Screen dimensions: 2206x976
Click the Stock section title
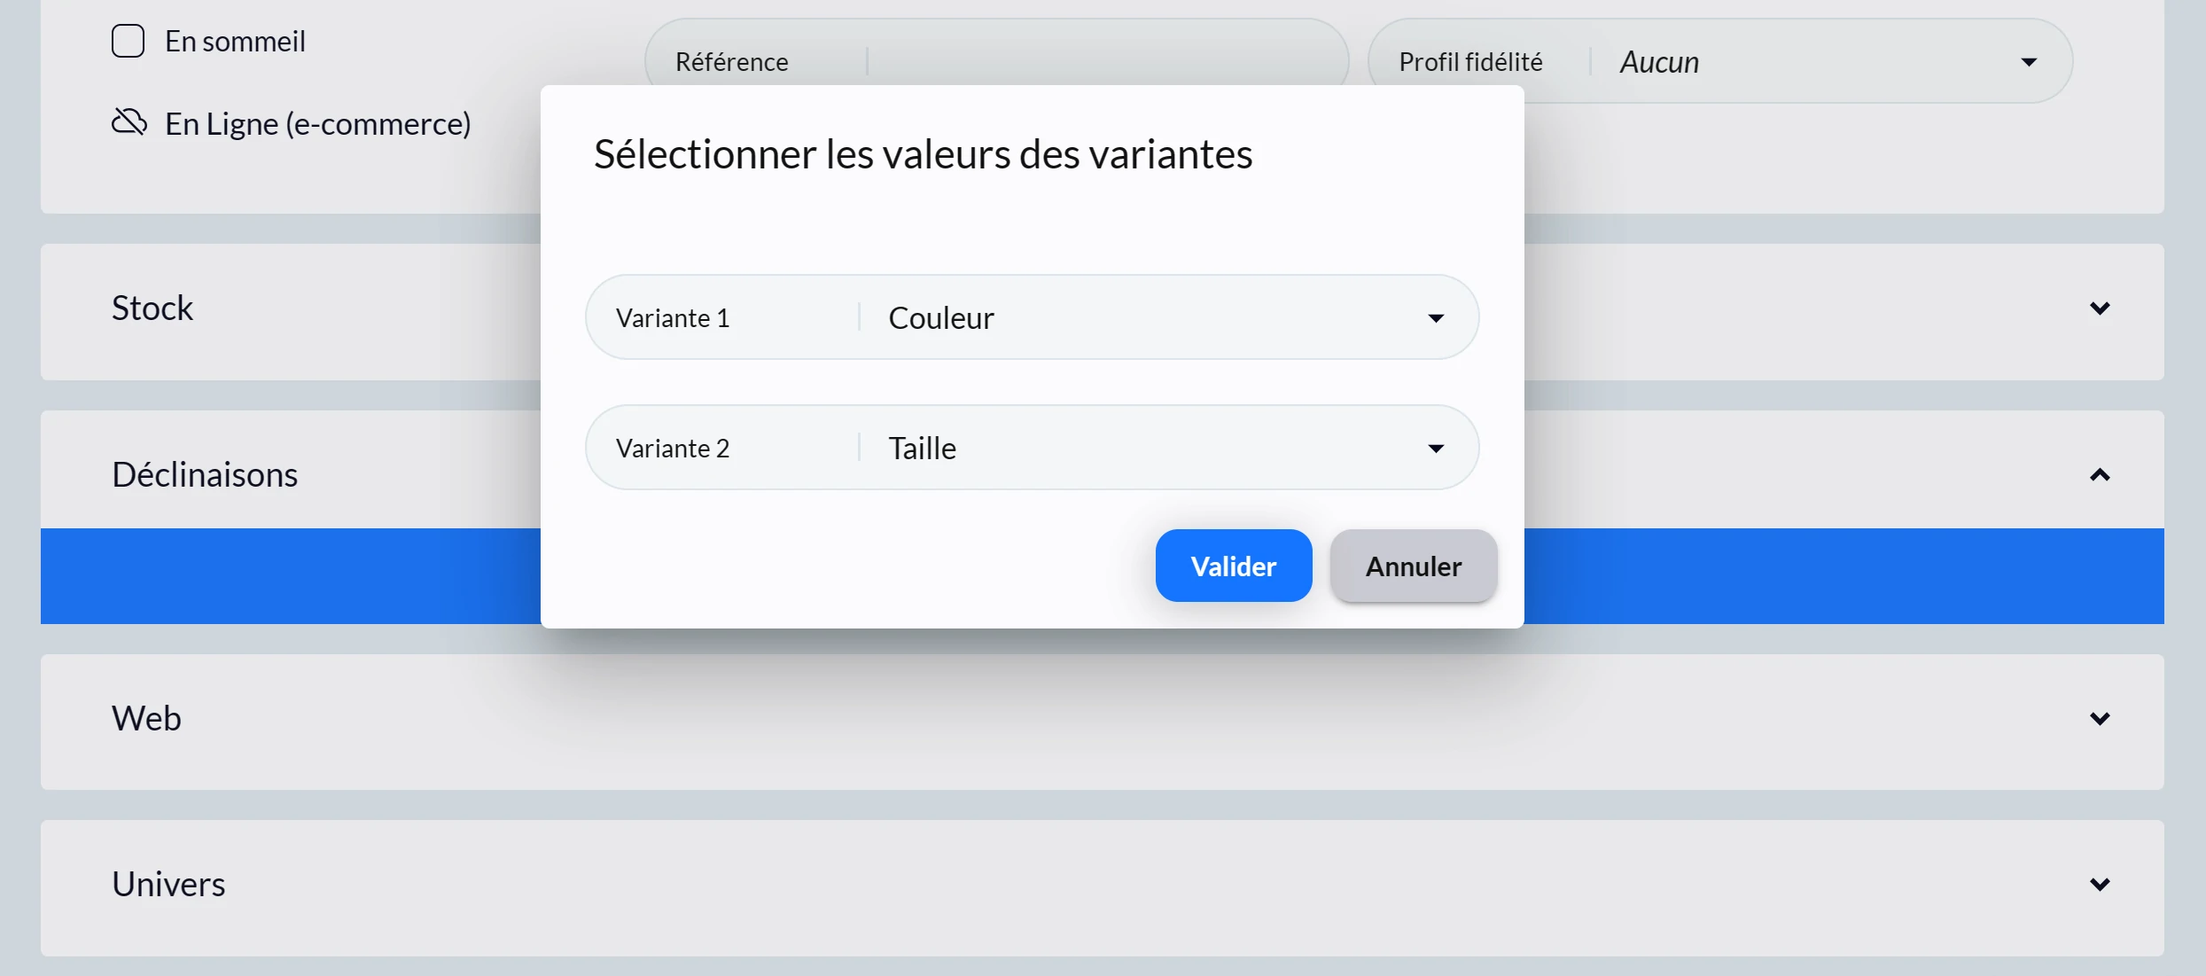point(152,308)
